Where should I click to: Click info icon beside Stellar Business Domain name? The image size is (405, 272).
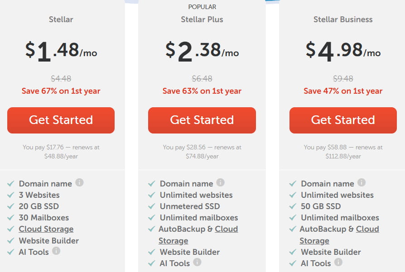[362, 183]
